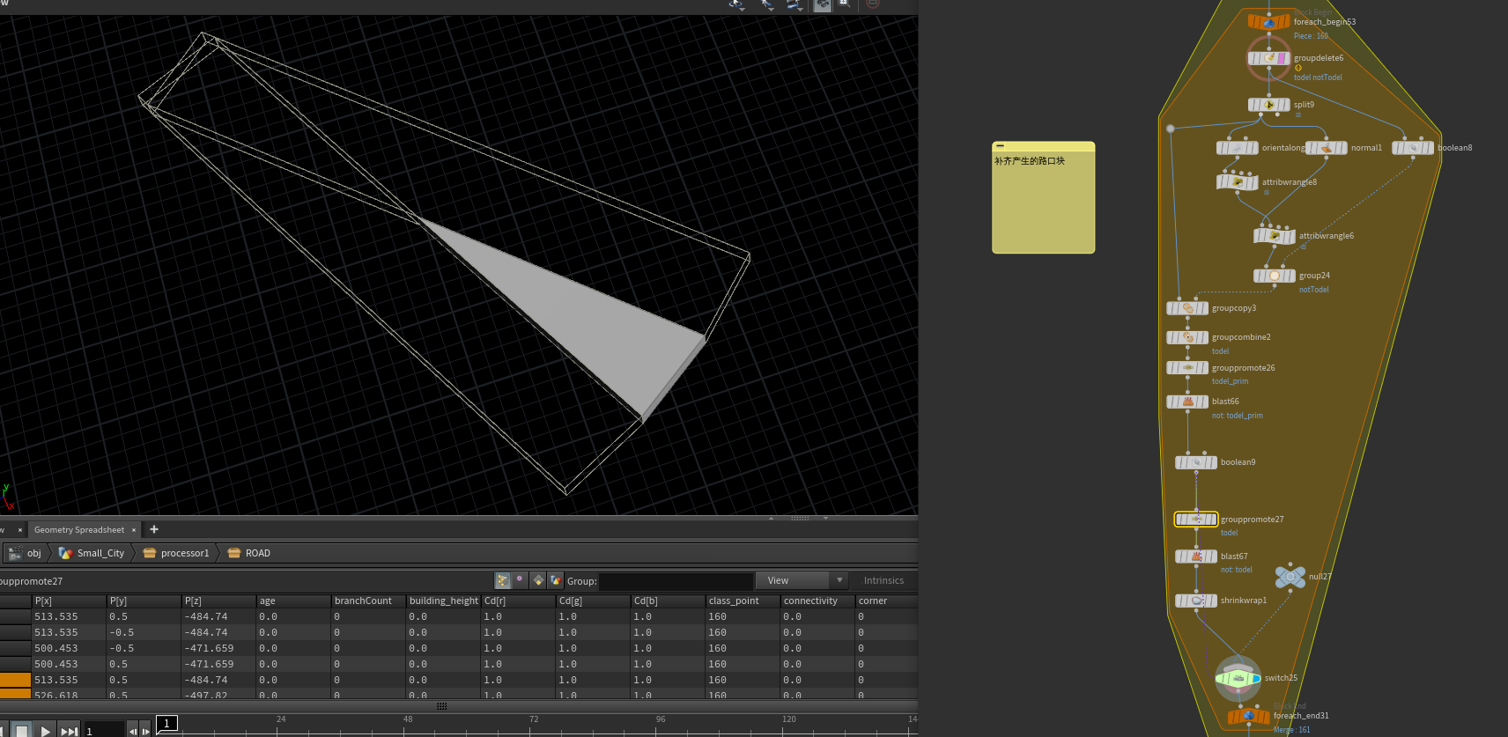The height and width of the screenshot is (737, 1508).
Task: Click the shrinkwrap1 node icon
Action: (x=1196, y=601)
